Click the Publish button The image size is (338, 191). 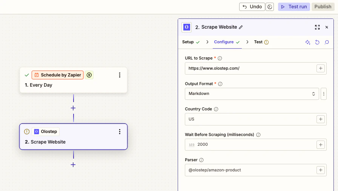click(x=323, y=7)
